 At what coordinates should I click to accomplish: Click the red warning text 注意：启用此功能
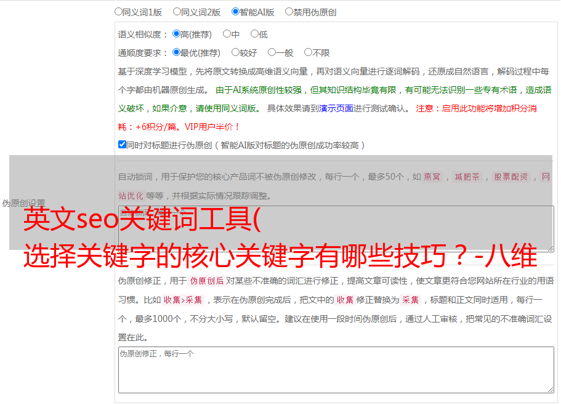pyautogui.click(x=459, y=108)
